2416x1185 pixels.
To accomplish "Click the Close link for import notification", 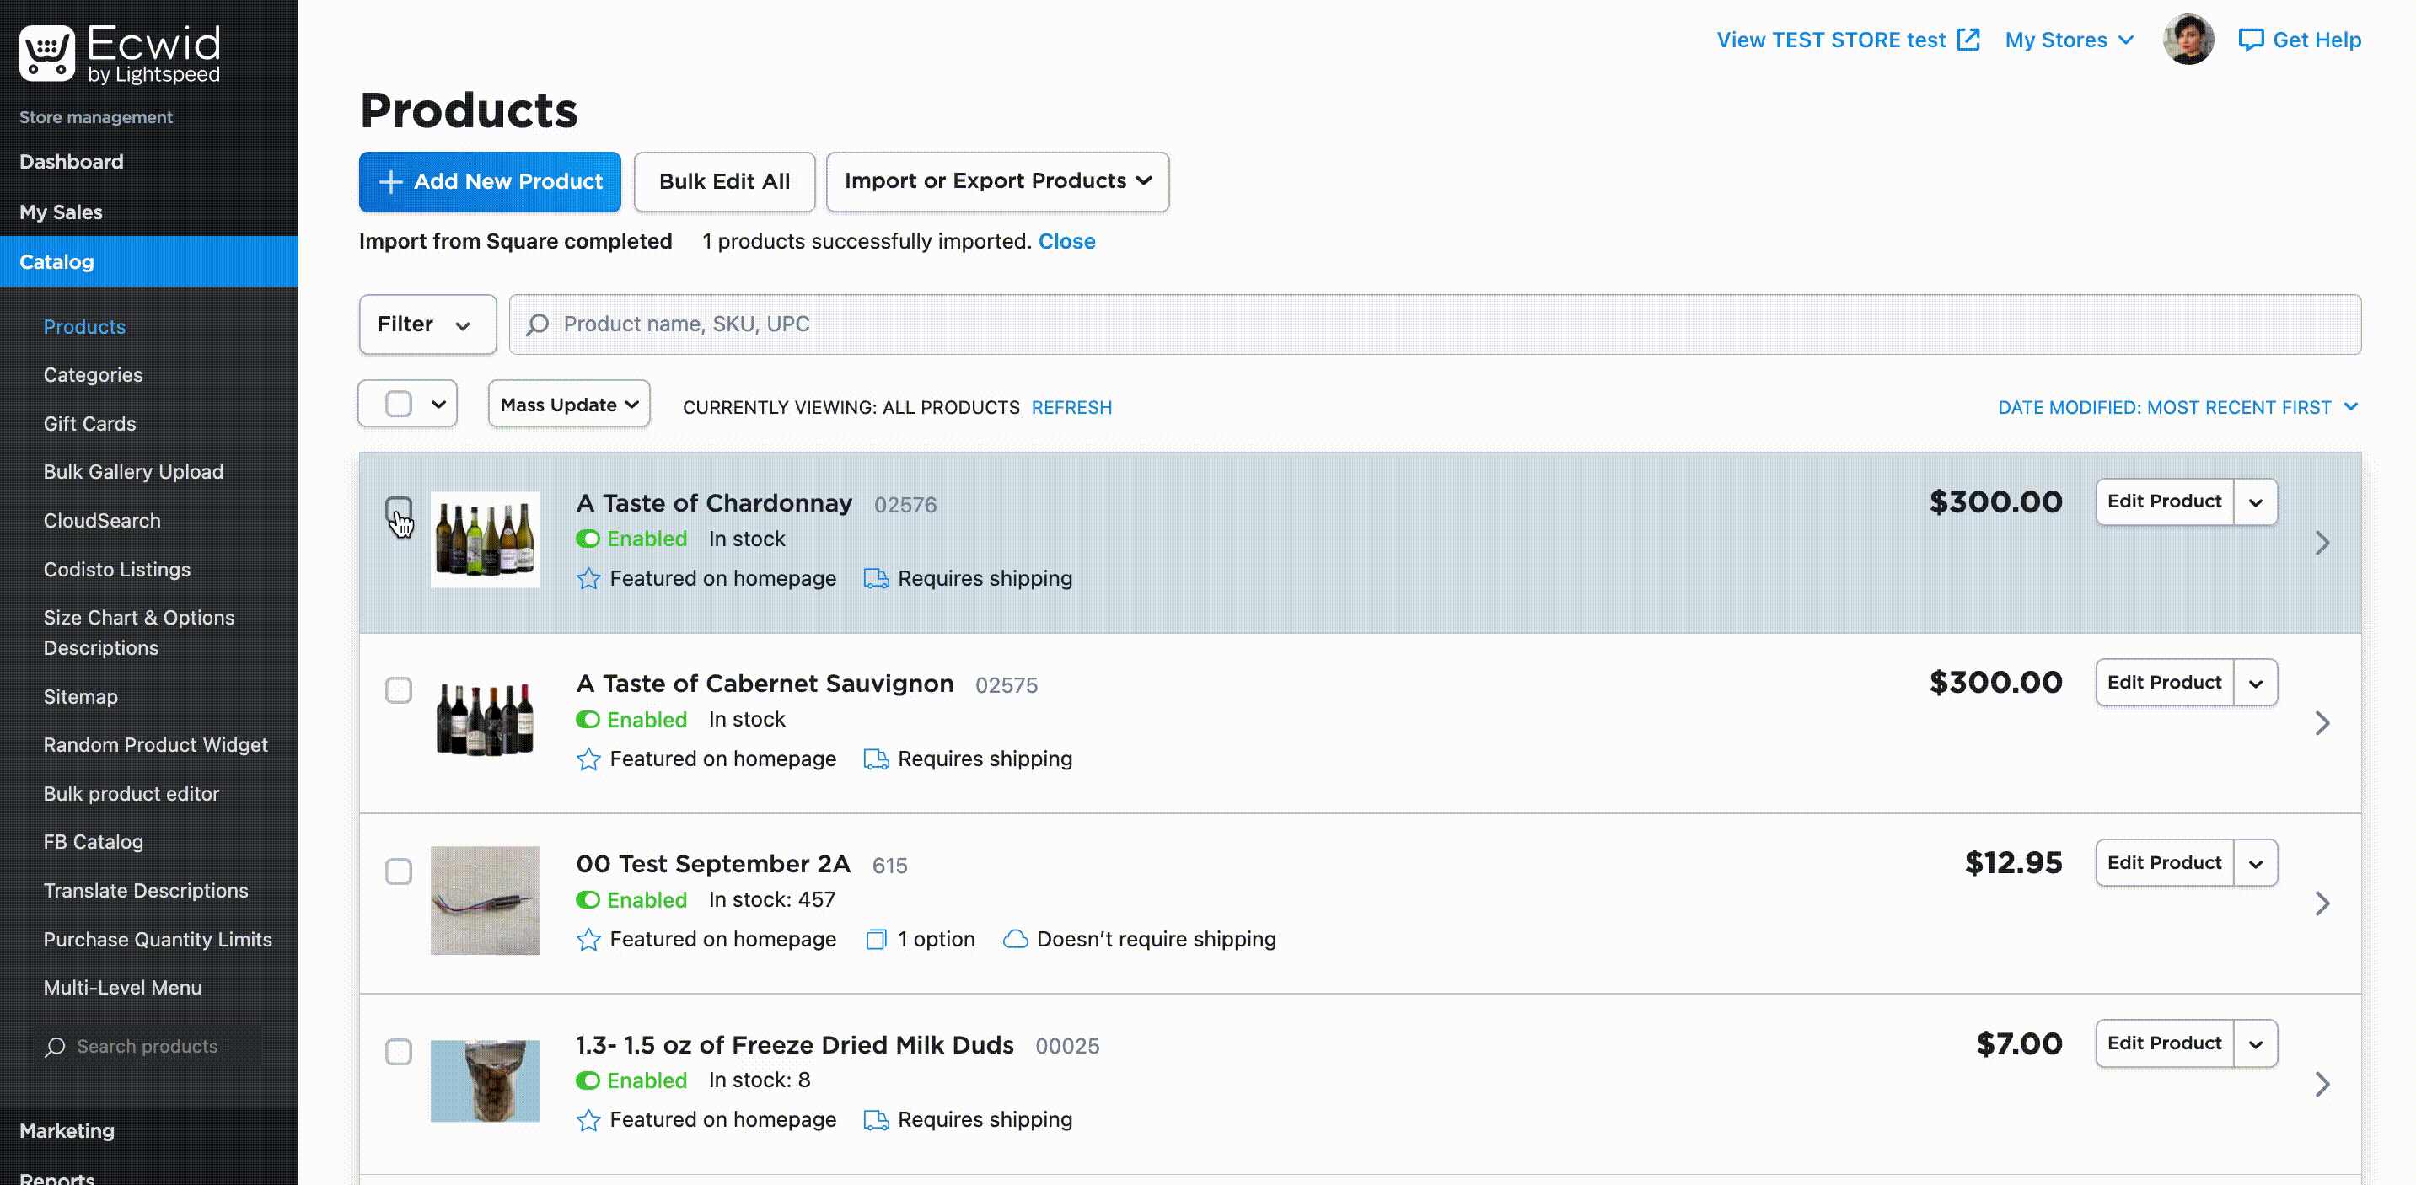I will click(1066, 240).
